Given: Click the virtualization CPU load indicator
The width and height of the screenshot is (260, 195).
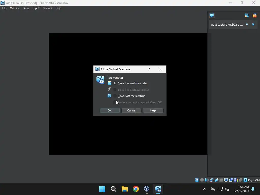Looking at the screenshot, I should tap(236, 180).
